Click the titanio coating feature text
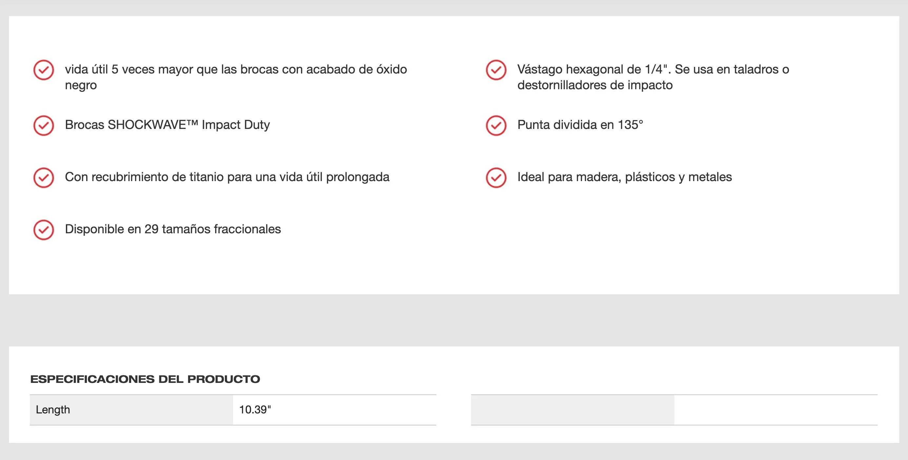This screenshot has height=460, width=908. [x=227, y=177]
